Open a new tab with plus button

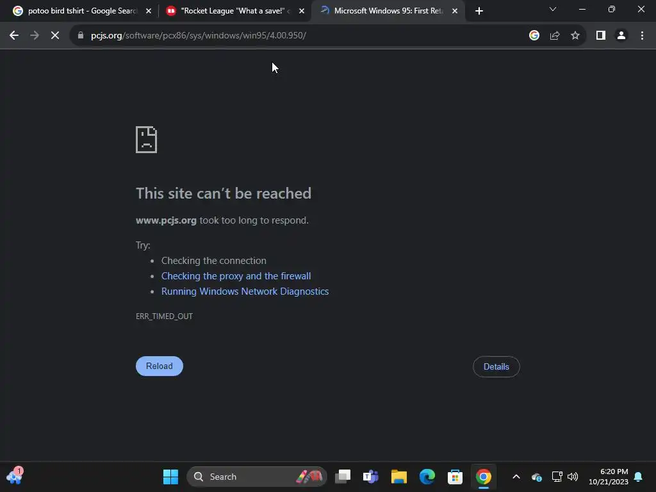point(479,12)
